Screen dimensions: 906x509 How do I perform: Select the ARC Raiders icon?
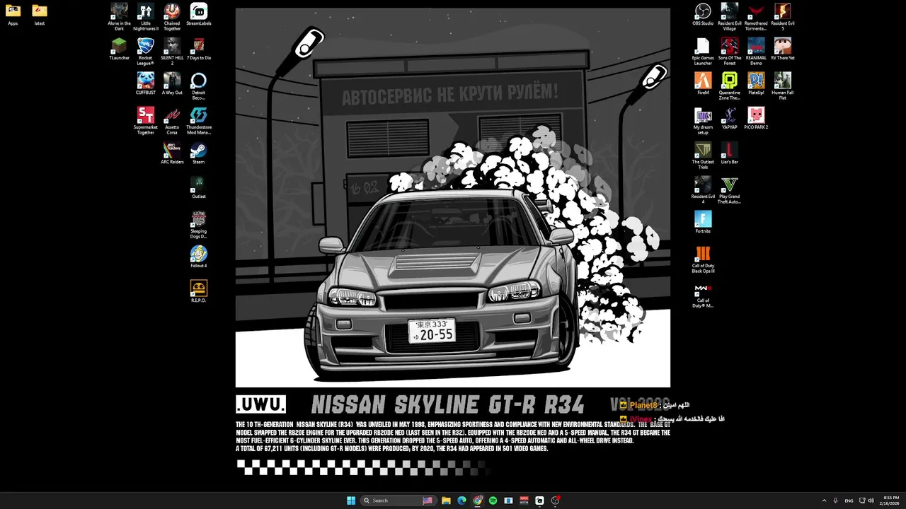(172, 153)
